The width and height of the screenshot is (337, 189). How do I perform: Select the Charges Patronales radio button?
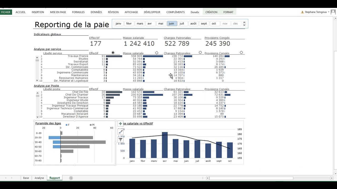tap(200, 52)
